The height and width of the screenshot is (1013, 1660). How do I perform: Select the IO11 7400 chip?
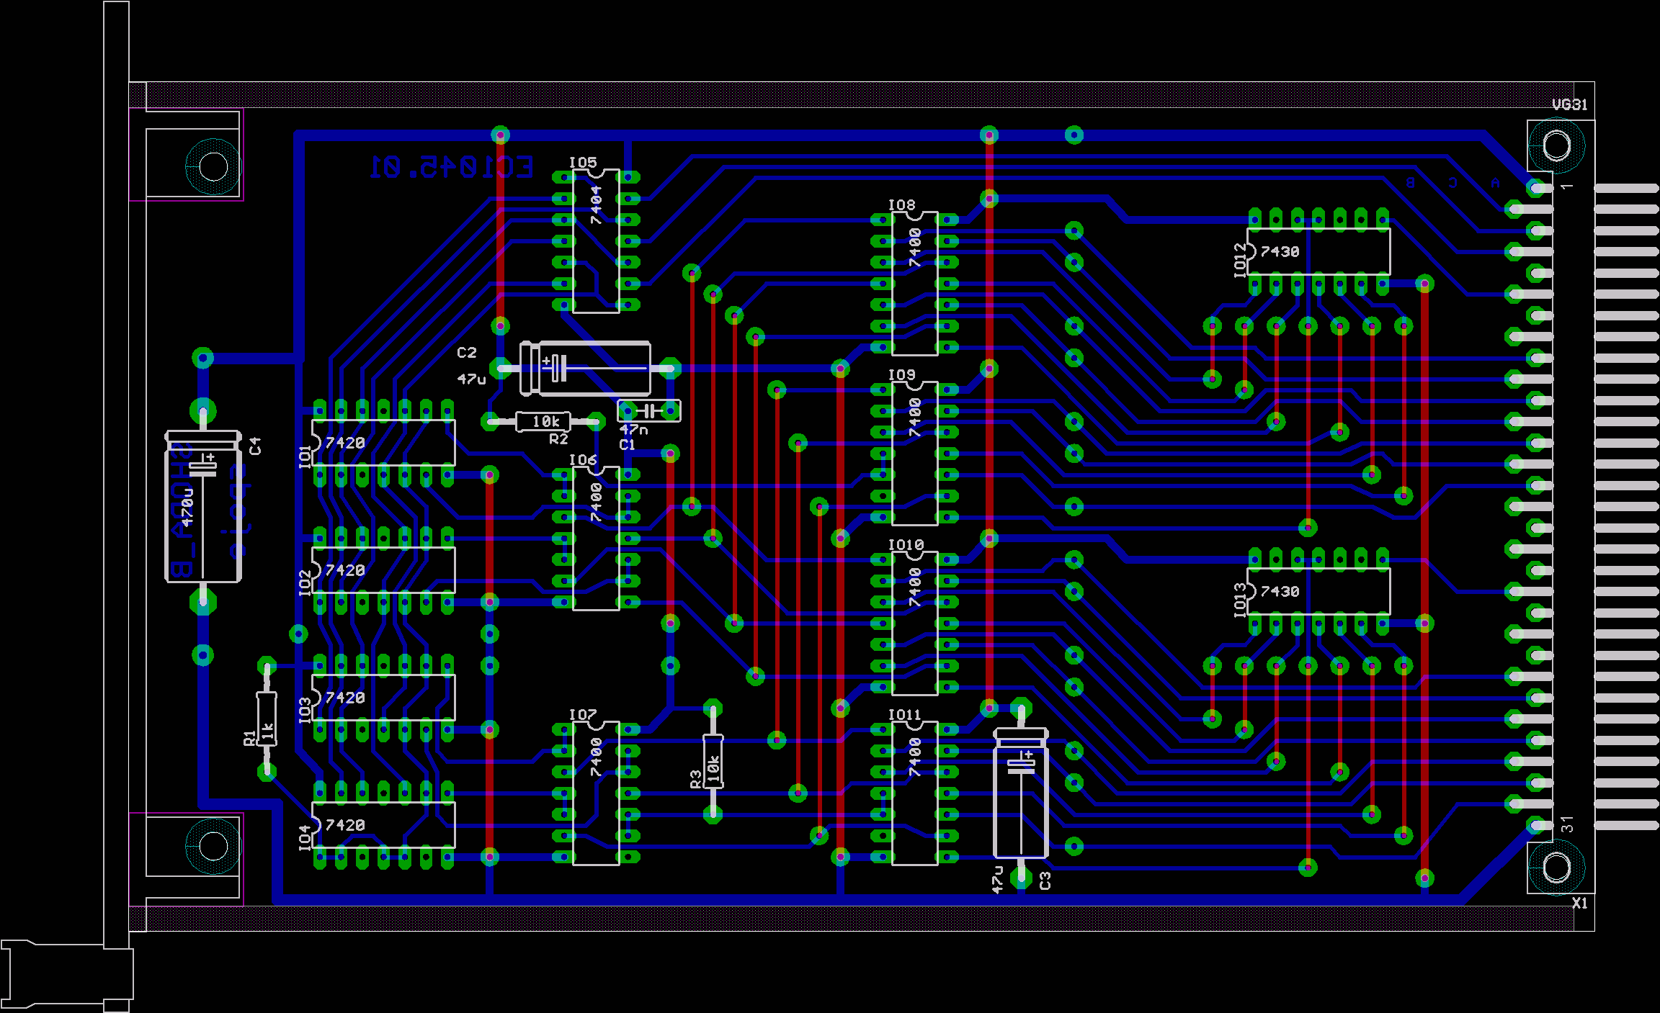[914, 793]
